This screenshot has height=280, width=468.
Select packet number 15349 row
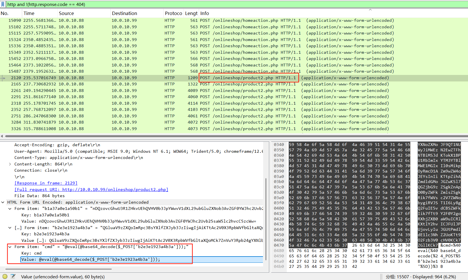point(234,52)
